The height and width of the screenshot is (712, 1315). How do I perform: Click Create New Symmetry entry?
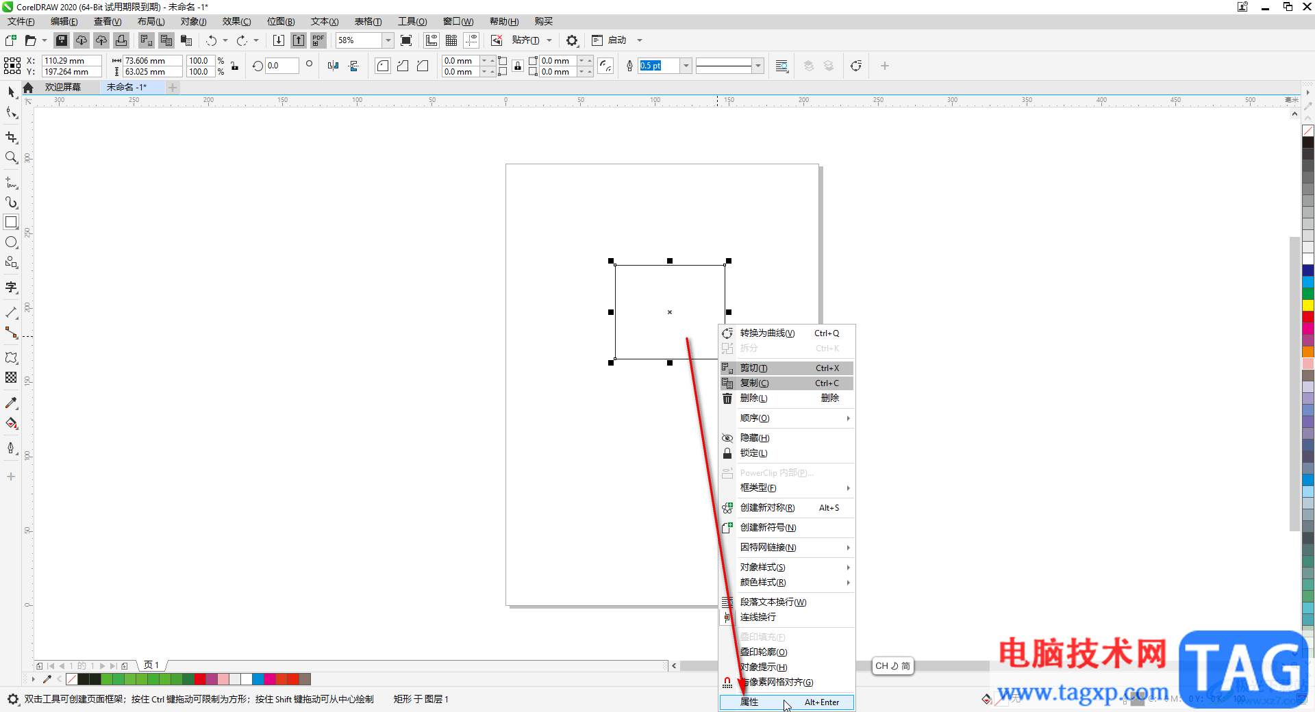pyautogui.click(x=786, y=508)
